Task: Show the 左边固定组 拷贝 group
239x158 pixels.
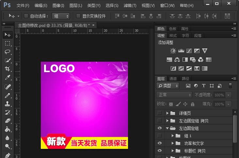Action: [x=160, y=120]
